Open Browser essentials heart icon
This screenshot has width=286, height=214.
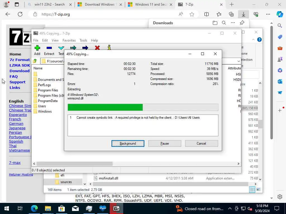tap(256, 14)
